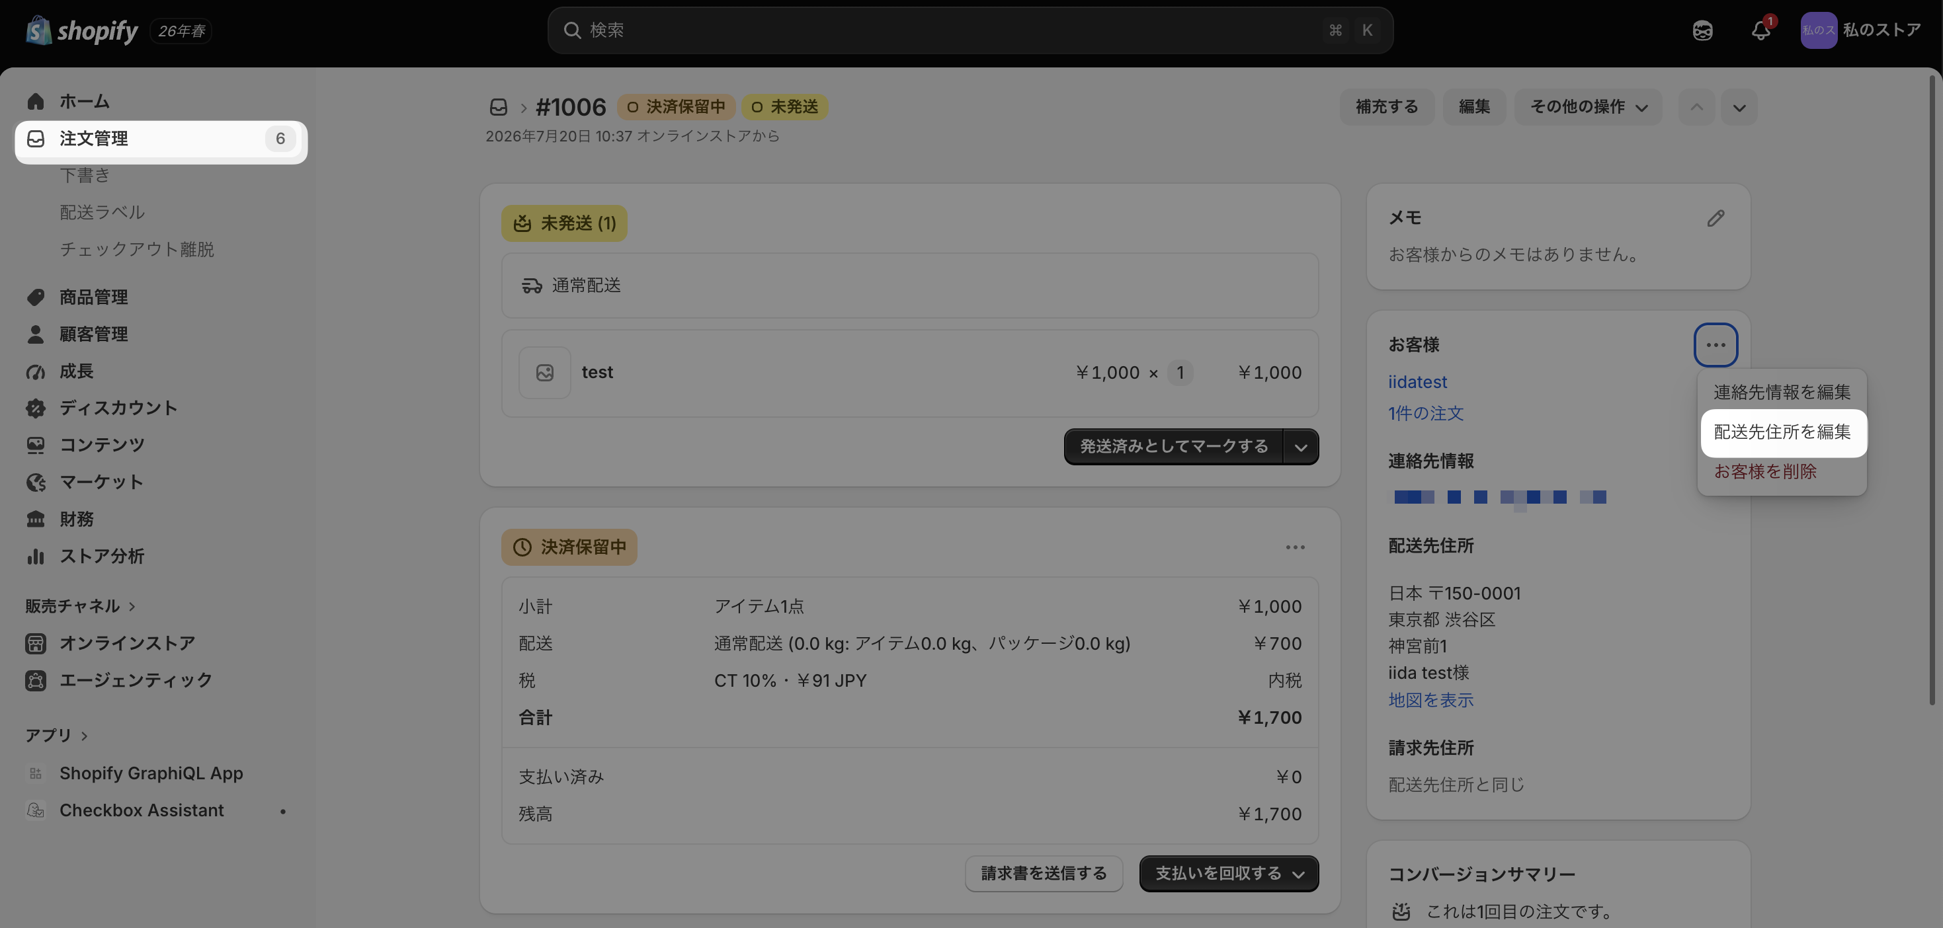Click 発送済みとしてマークする button
This screenshot has height=928, width=1943.
click(x=1174, y=447)
